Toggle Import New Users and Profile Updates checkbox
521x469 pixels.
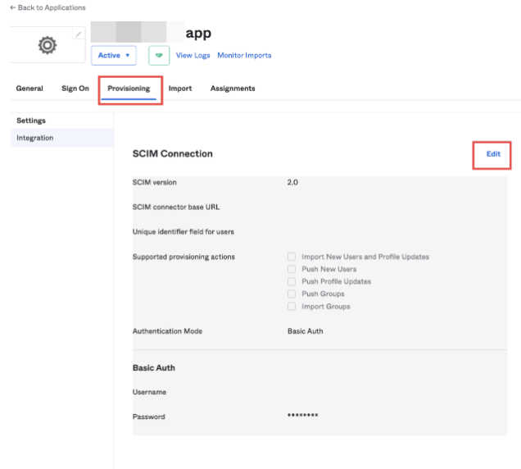point(292,257)
